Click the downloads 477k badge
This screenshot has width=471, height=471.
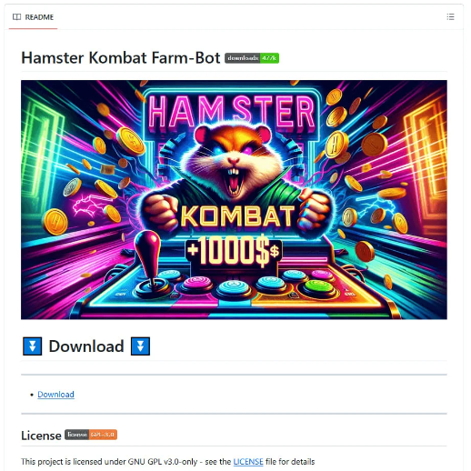pyautogui.click(x=252, y=58)
